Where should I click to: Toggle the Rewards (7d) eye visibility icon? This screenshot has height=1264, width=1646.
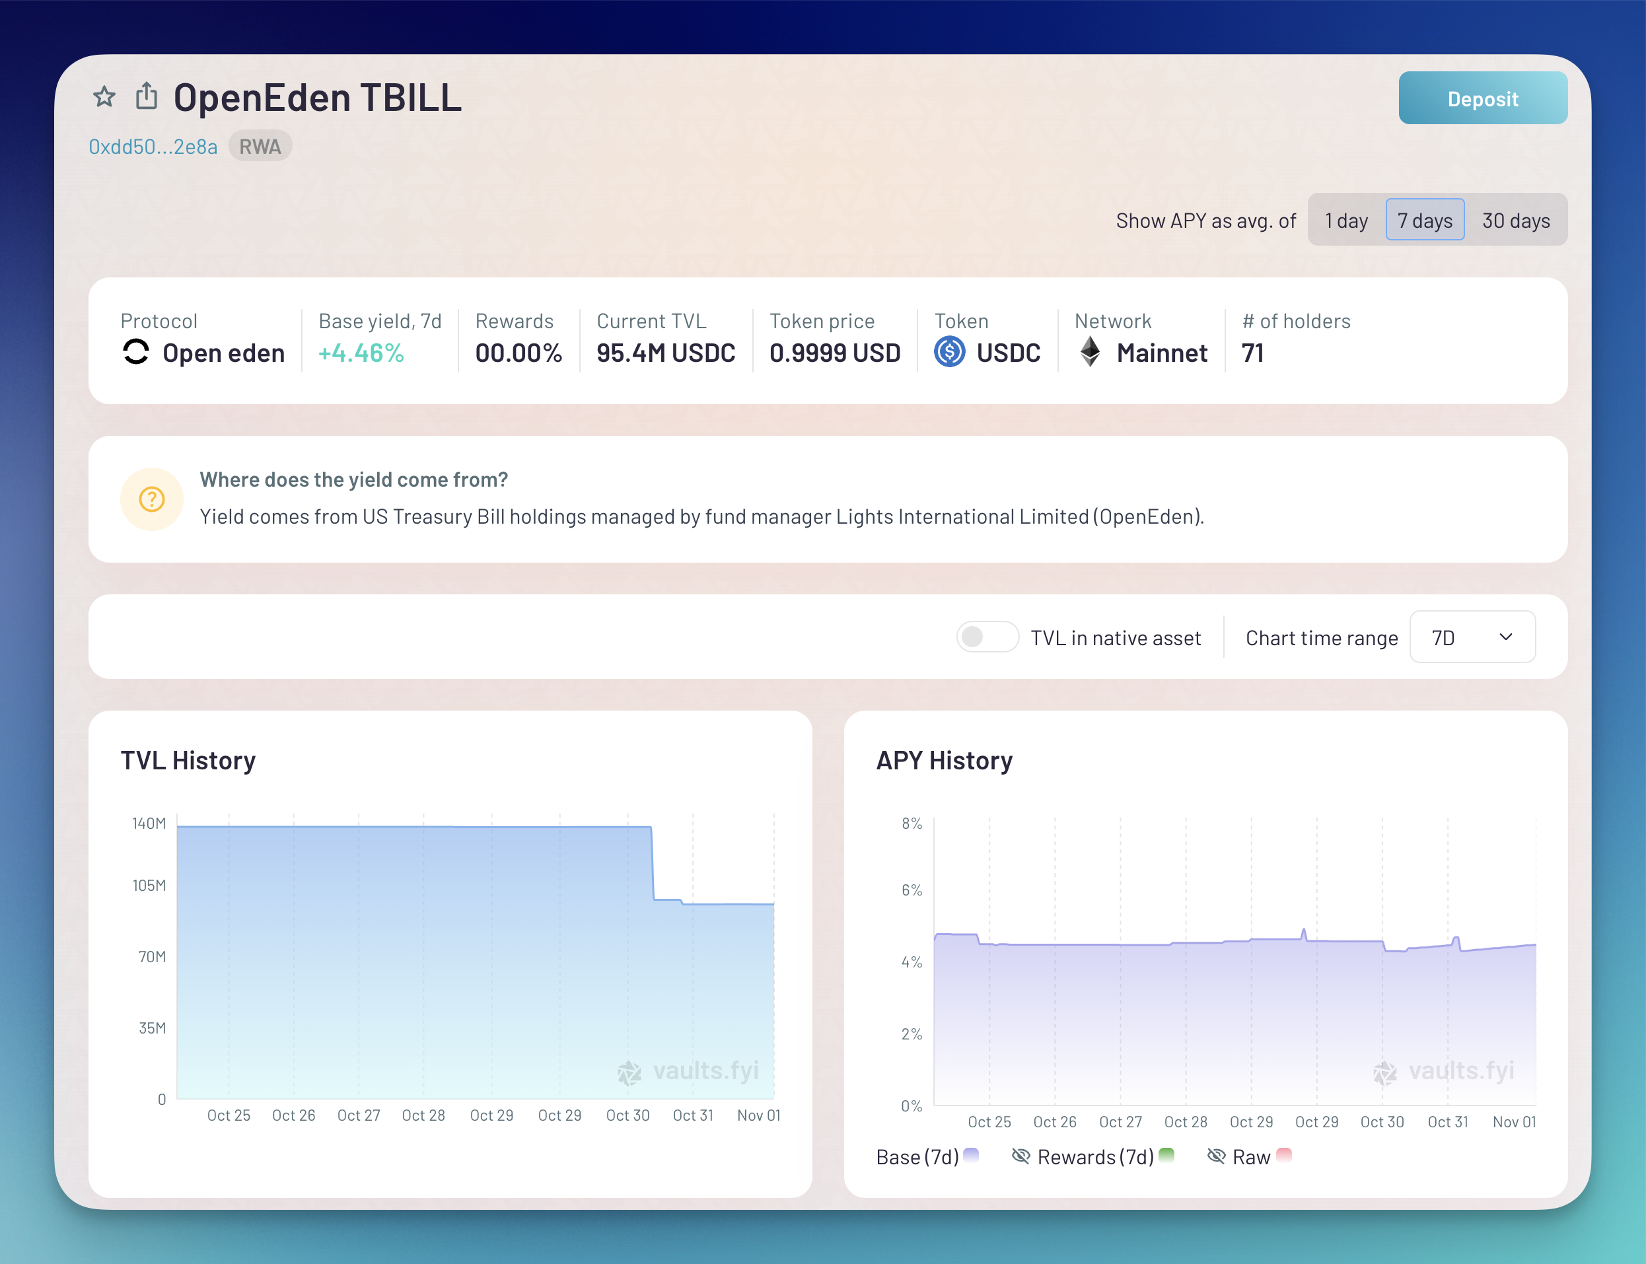click(x=1020, y=1156)
